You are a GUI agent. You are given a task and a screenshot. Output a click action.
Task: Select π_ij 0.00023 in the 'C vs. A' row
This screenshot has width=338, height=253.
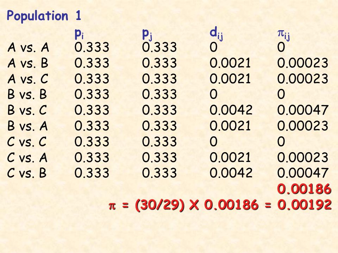303,157
